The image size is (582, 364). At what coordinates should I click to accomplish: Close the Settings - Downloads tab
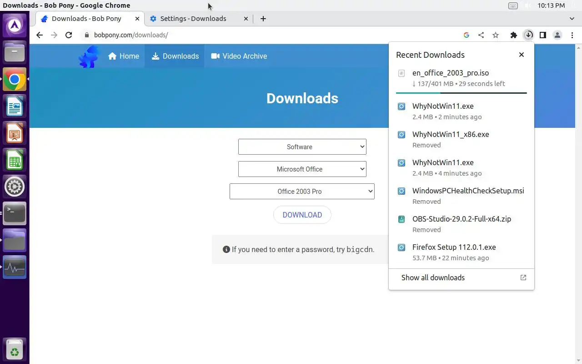(246, 19)
